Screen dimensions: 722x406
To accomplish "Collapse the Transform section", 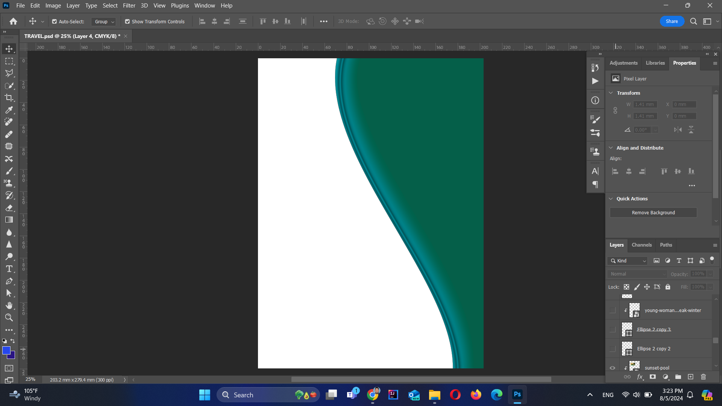I will pyautogui.click(x=611, y=93).
